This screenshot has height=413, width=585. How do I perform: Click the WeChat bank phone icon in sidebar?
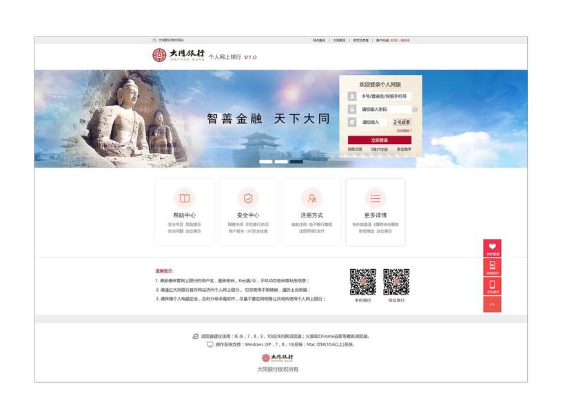493,267
